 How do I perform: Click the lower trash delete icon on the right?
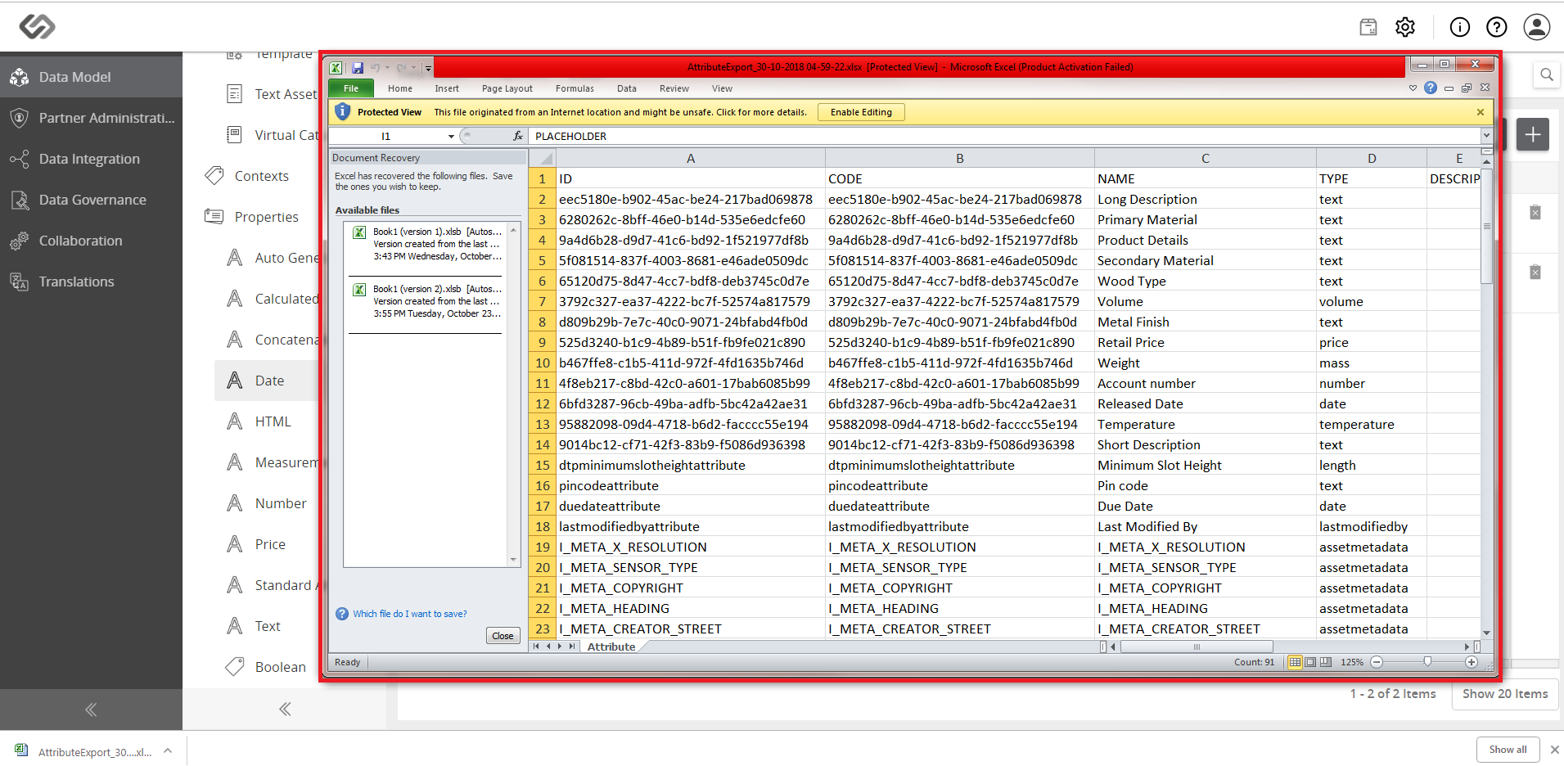click(1535, 273)
